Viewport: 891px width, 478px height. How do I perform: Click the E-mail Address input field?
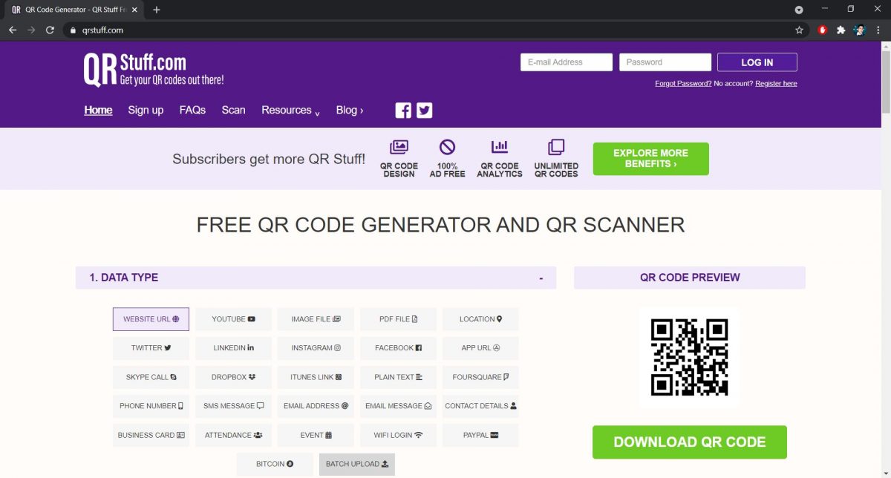click(566, 62)
